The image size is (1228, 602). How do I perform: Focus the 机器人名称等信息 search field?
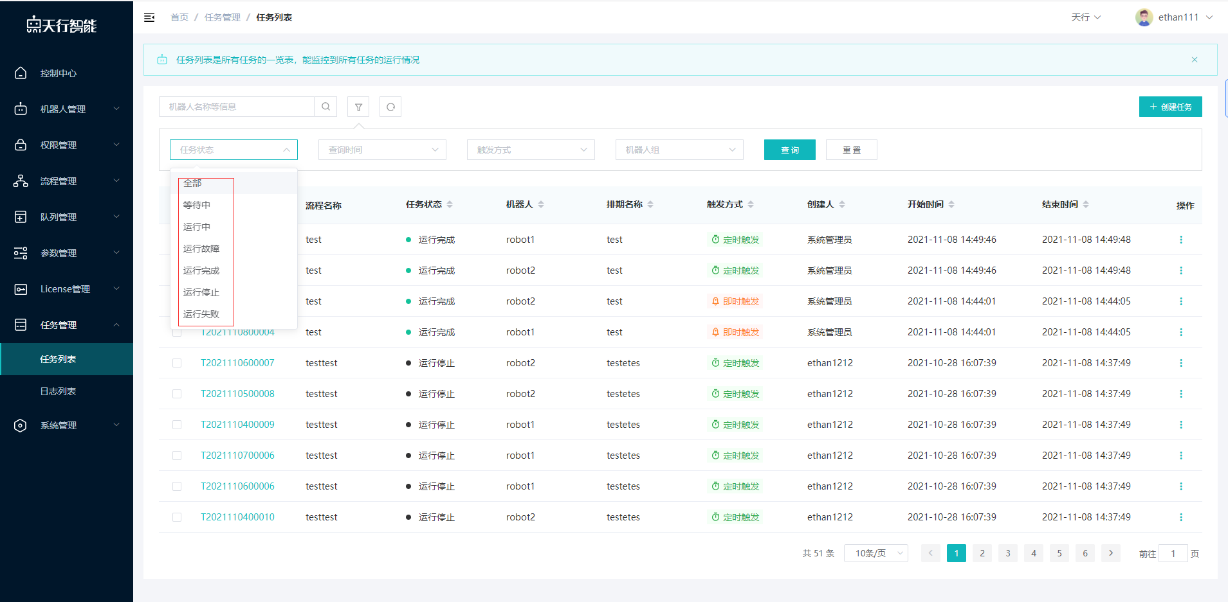coord(236,107)
